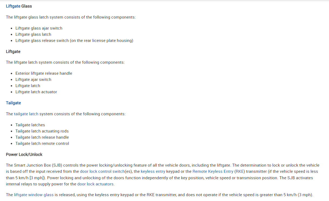Image resolution: width=329 pixels, height=201 pixels.
Task: Select the 'Liftgate glass ajar switch' list item
Action: coord(39,28)
